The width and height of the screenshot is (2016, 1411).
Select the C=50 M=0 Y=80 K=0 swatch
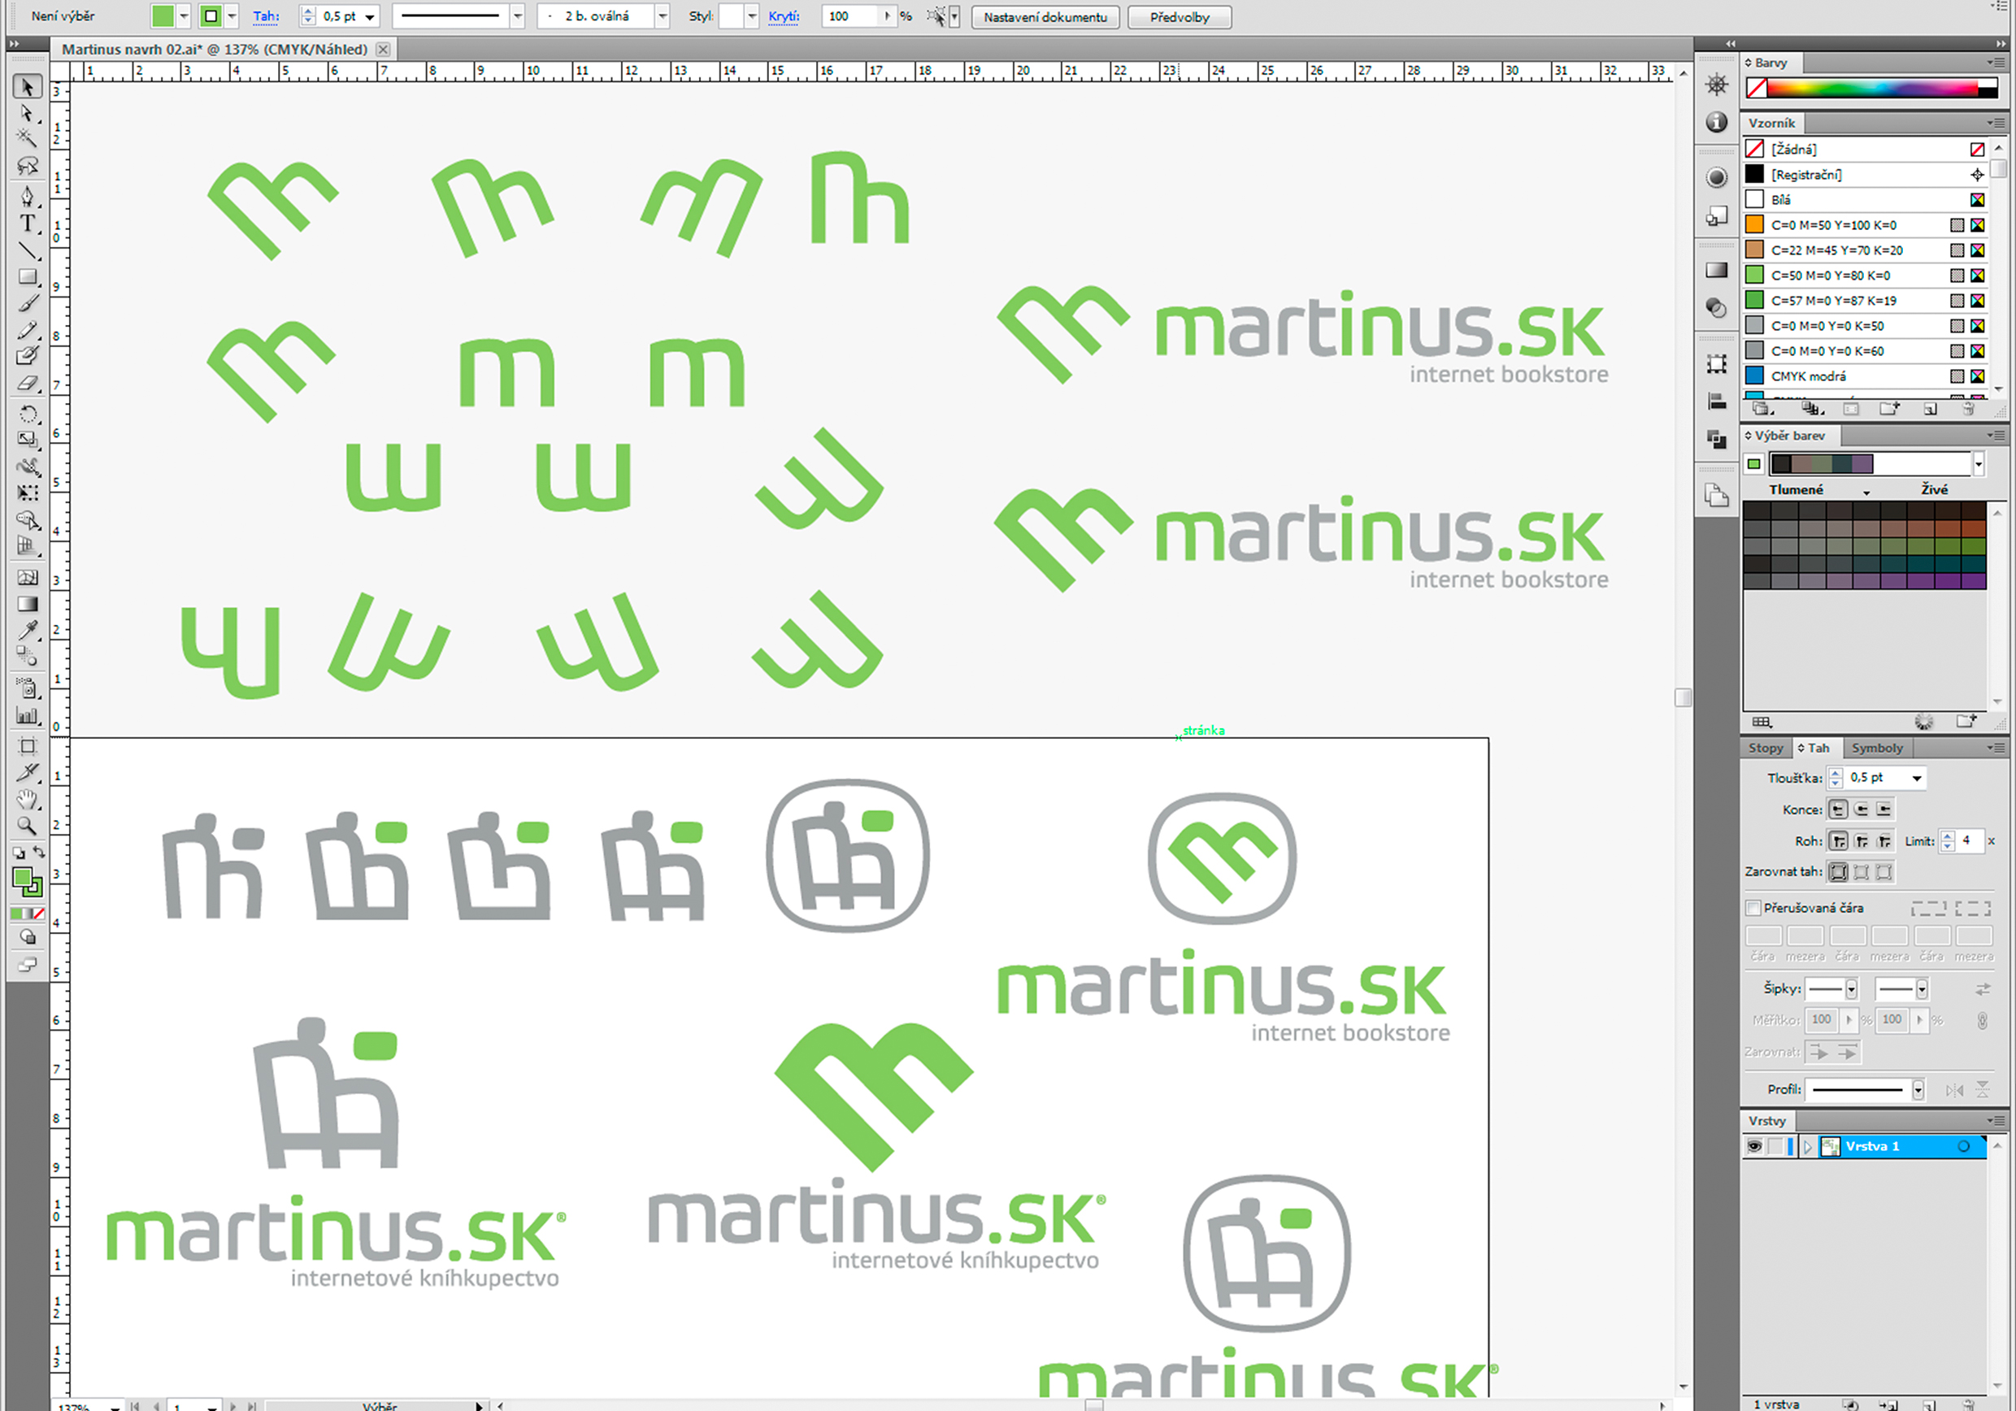coord(1830,276)
